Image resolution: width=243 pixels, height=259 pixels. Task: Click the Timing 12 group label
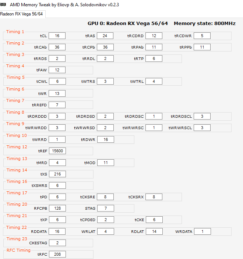pos(17,147)
